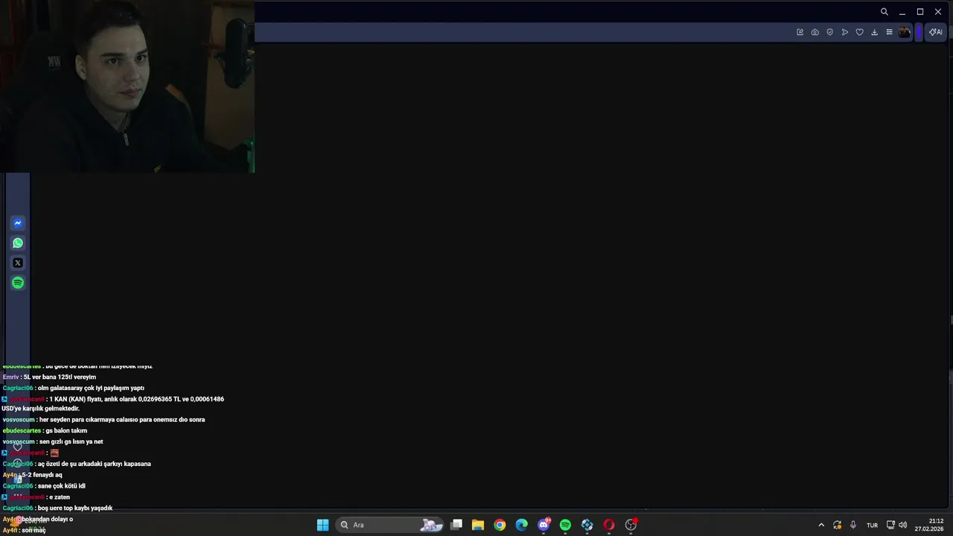Click the profile avatar picture in toolbar

[905, 32]
